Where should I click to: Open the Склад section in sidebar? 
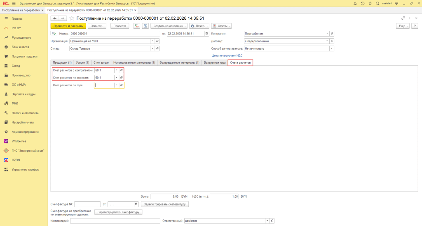pyautogui.click(x=16, y=66)
